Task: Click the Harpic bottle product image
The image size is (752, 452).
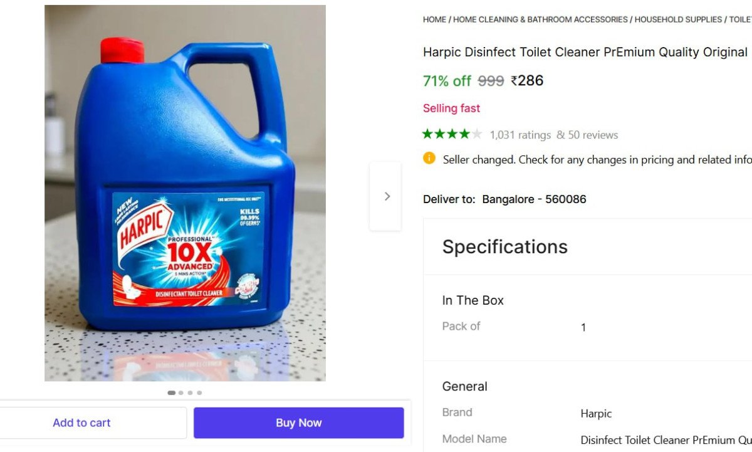Action: (x=185, y=193)
